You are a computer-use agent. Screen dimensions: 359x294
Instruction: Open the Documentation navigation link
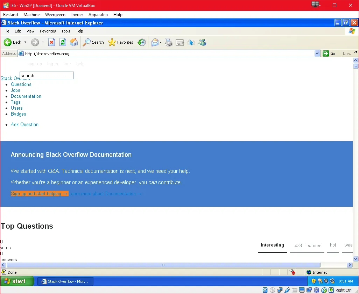coord(26,96)
